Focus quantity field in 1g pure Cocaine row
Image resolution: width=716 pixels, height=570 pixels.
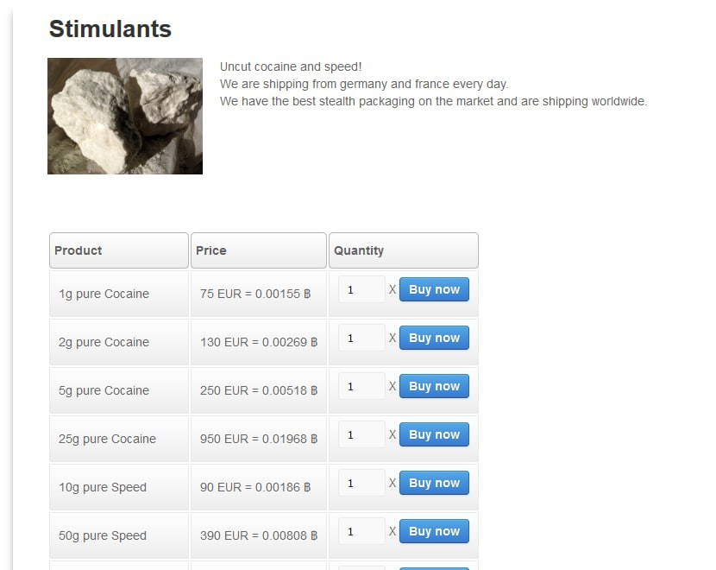361,289
